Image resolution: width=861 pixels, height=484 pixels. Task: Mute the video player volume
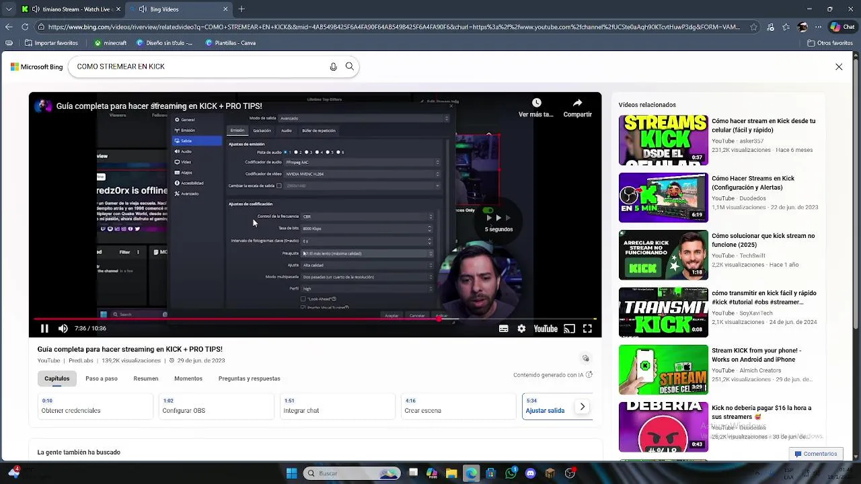coord(63,329)
